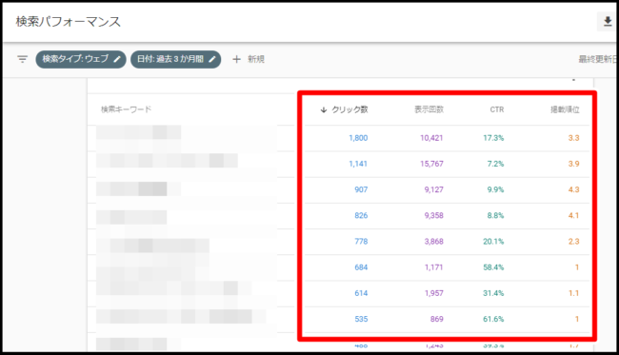Screen dimensions: 619x355
Task: Select CTR value 31.4%
Action: click(493, 293)
